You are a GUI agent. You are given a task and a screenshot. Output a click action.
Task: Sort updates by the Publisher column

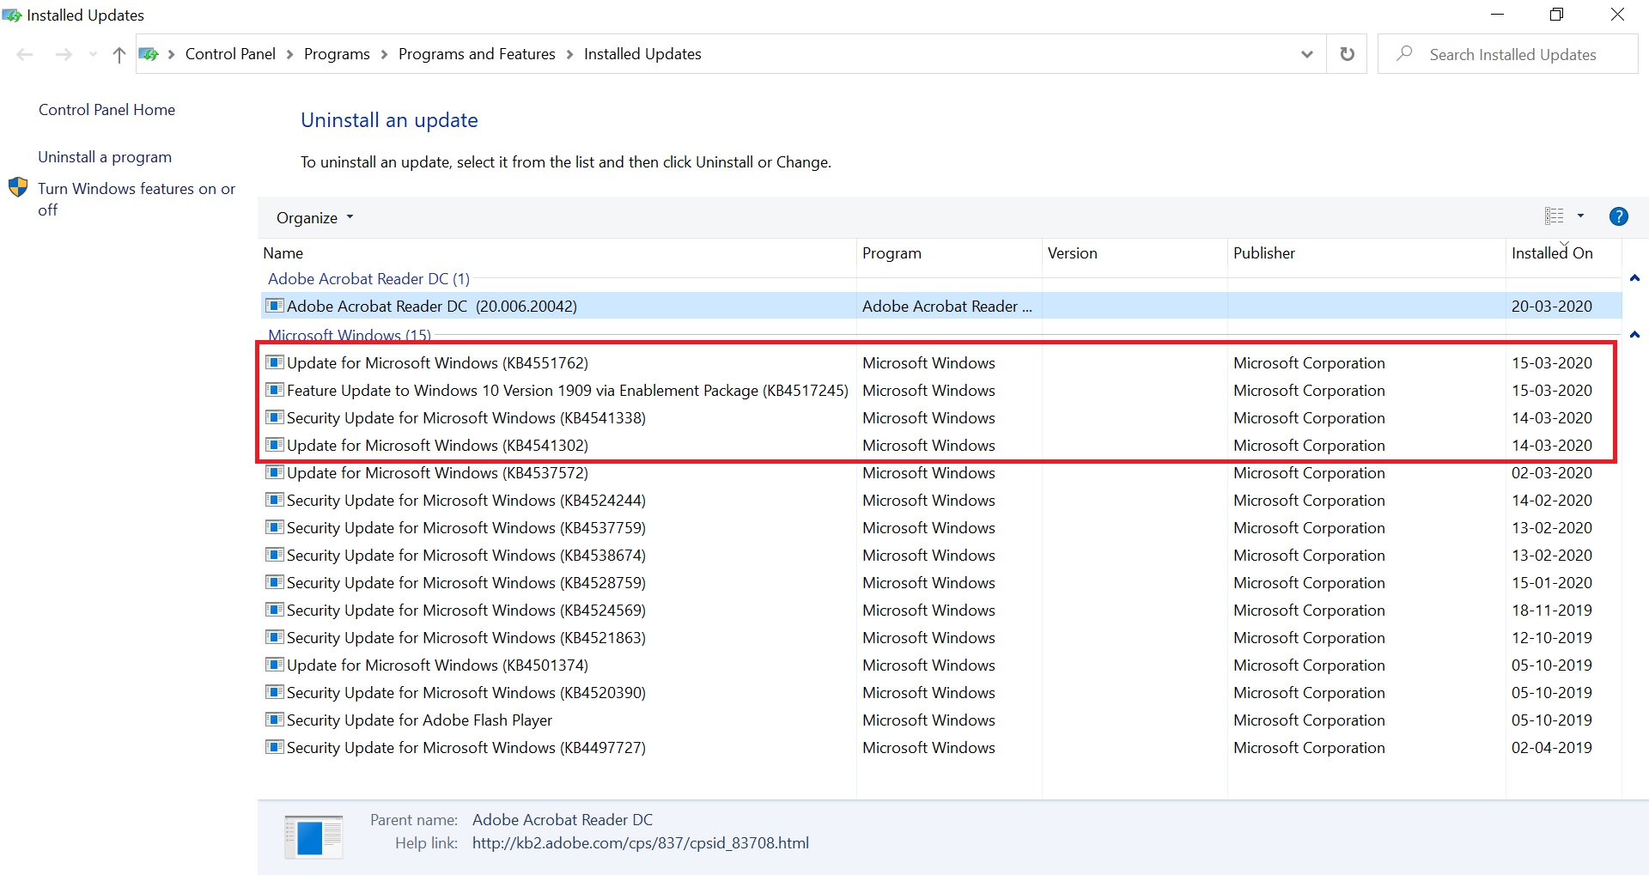[1263, 253]
